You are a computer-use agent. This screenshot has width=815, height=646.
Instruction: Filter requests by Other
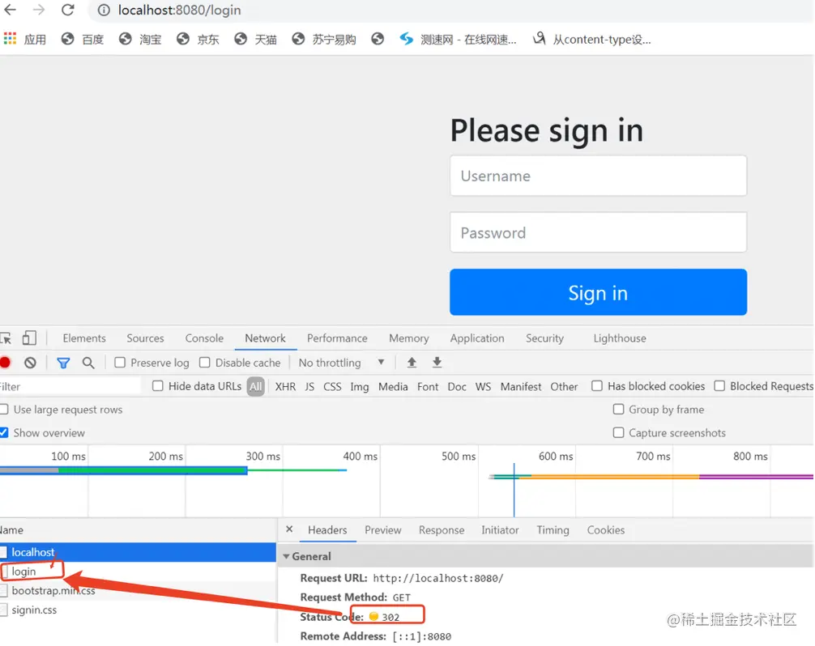point(564,386)
